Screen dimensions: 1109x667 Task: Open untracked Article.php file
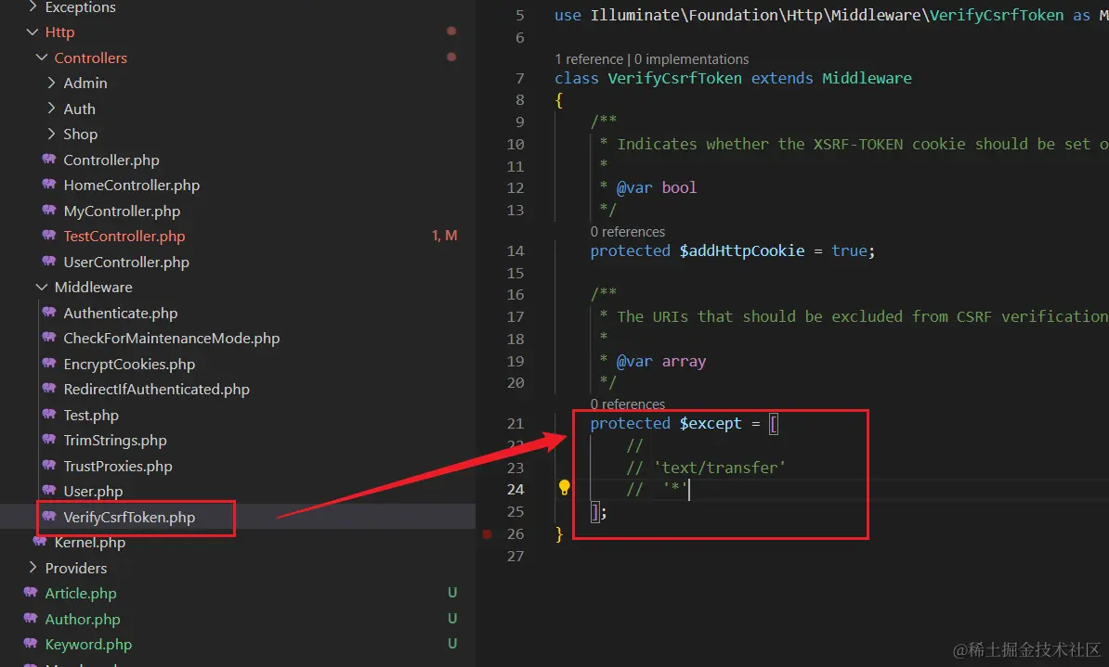pos(81,594)
